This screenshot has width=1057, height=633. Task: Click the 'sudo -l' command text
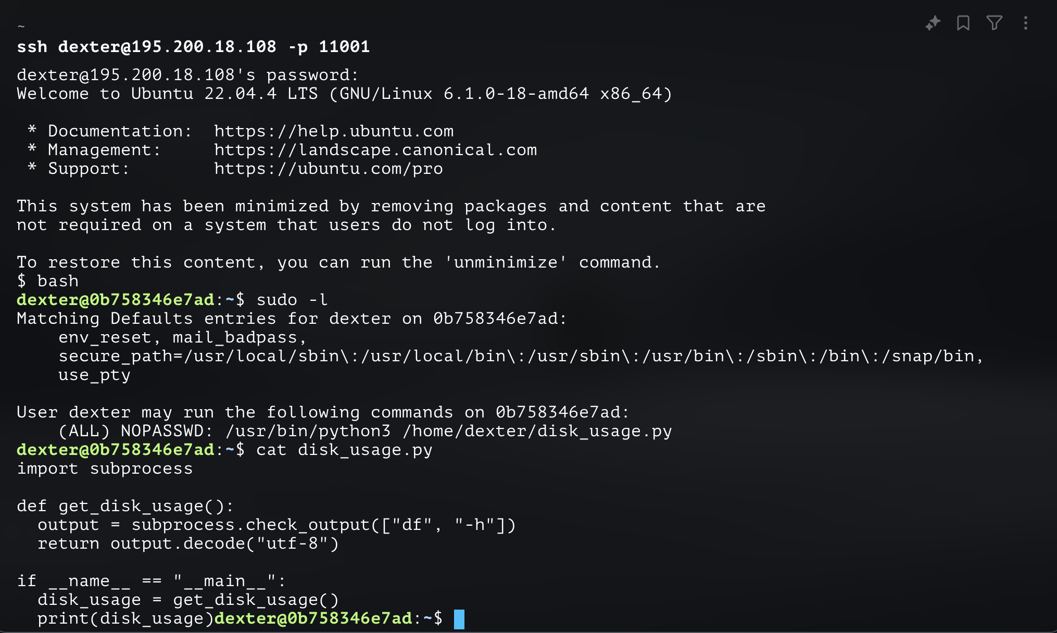[x=292, y=300]
